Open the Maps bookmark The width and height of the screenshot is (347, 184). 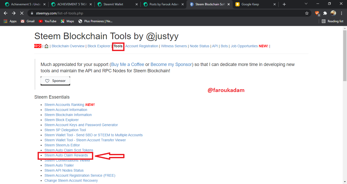pos(67,21)
